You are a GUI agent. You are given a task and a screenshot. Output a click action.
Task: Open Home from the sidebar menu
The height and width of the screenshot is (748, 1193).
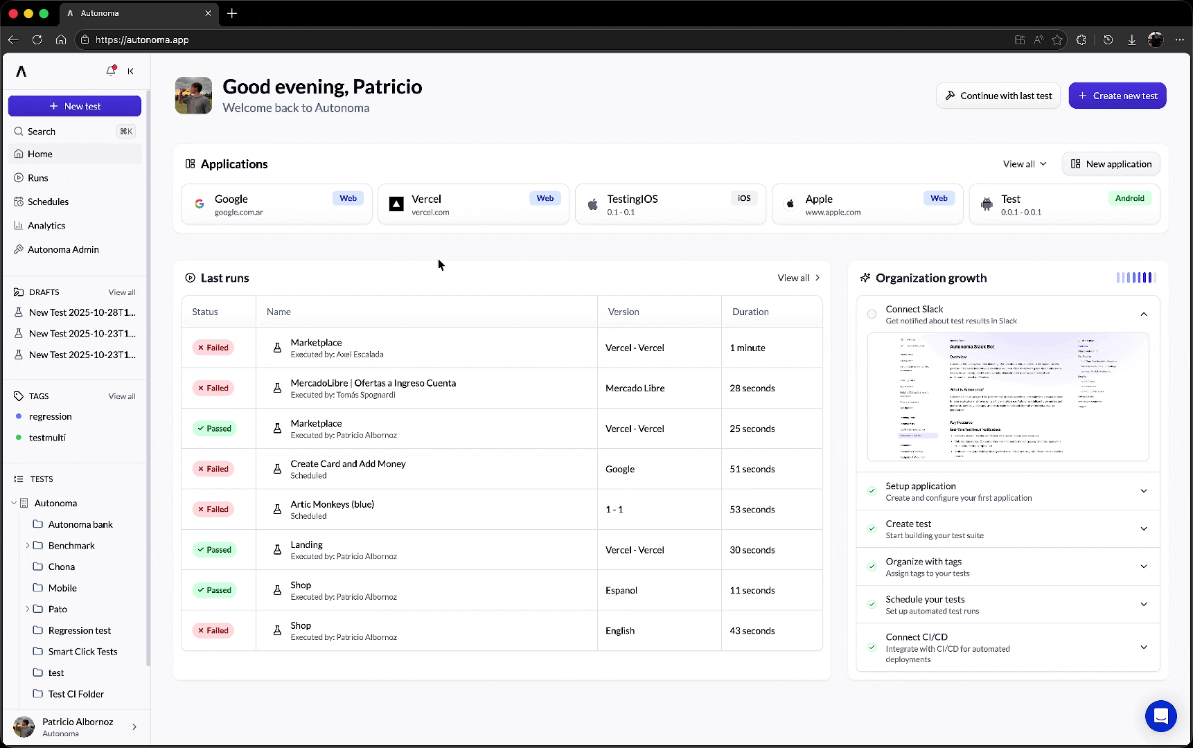click(39, 153)
